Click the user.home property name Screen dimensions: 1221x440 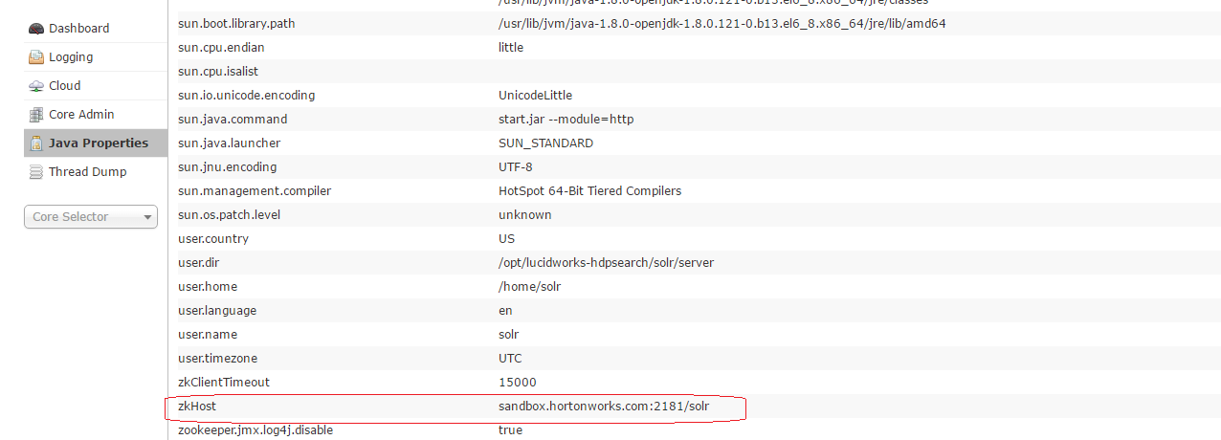(208, 287)
